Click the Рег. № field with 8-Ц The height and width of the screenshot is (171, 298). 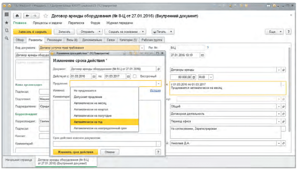point(187,48)
